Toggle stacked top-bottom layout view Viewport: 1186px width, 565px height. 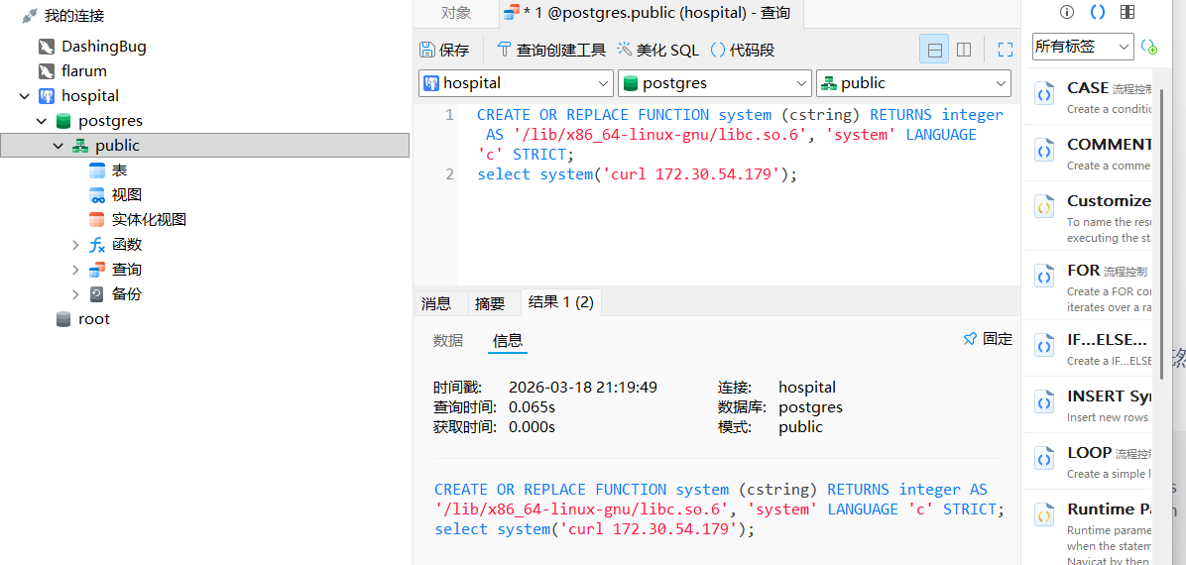(933, 50)
